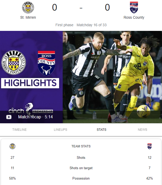
Task: Click the small St. Mirren icon in Team Stats
Action: (12, 146)
